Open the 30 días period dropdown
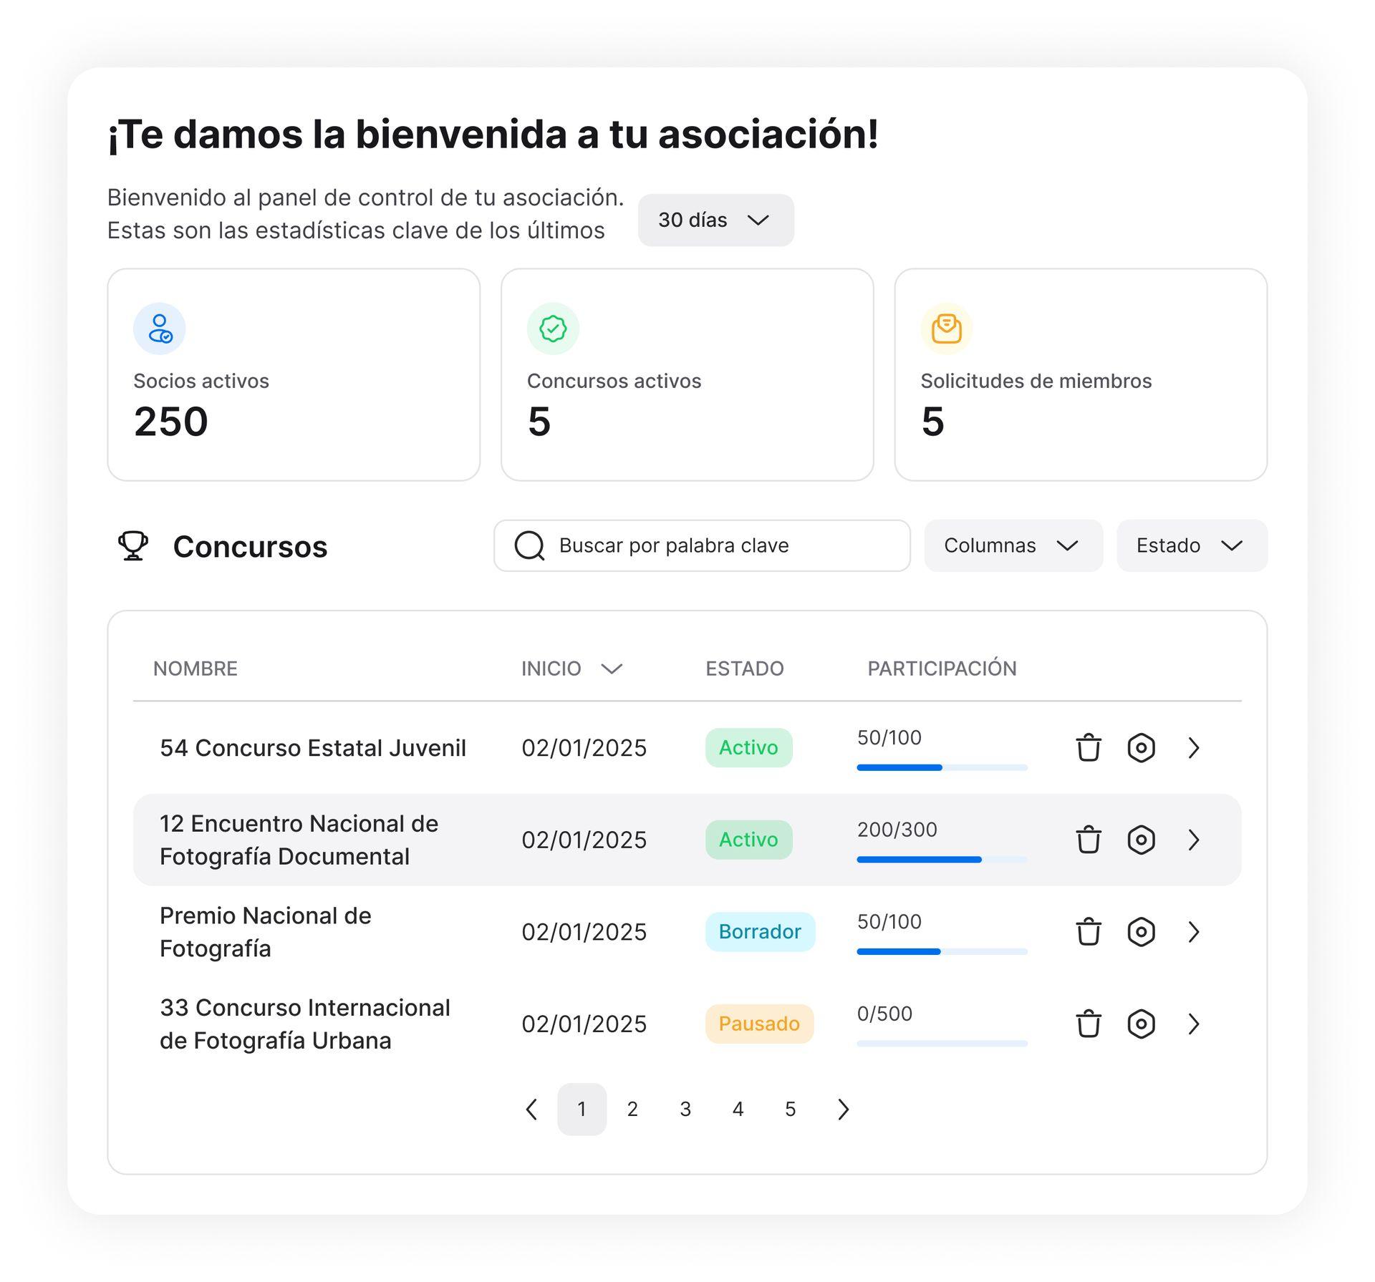1375x1282 pixels. 715,220
